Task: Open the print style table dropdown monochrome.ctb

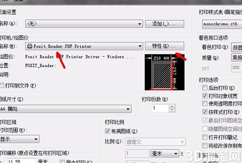Action: click(222, 24)
